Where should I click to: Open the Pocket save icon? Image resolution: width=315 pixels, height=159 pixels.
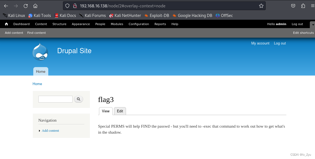pyautogui.click(x=293, y=6)
